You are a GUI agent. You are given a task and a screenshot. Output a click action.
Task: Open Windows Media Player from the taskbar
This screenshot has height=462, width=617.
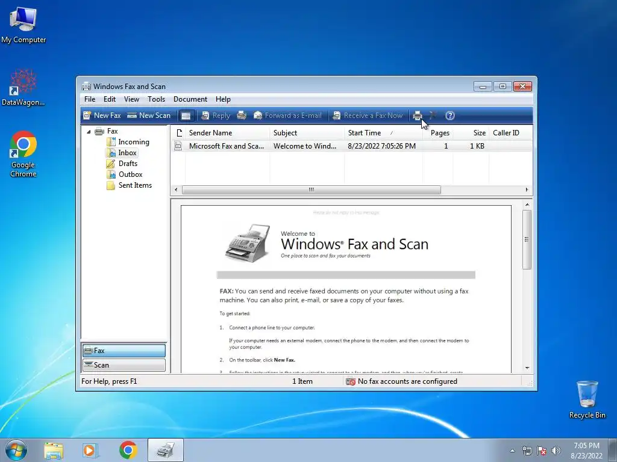point(90,450)
